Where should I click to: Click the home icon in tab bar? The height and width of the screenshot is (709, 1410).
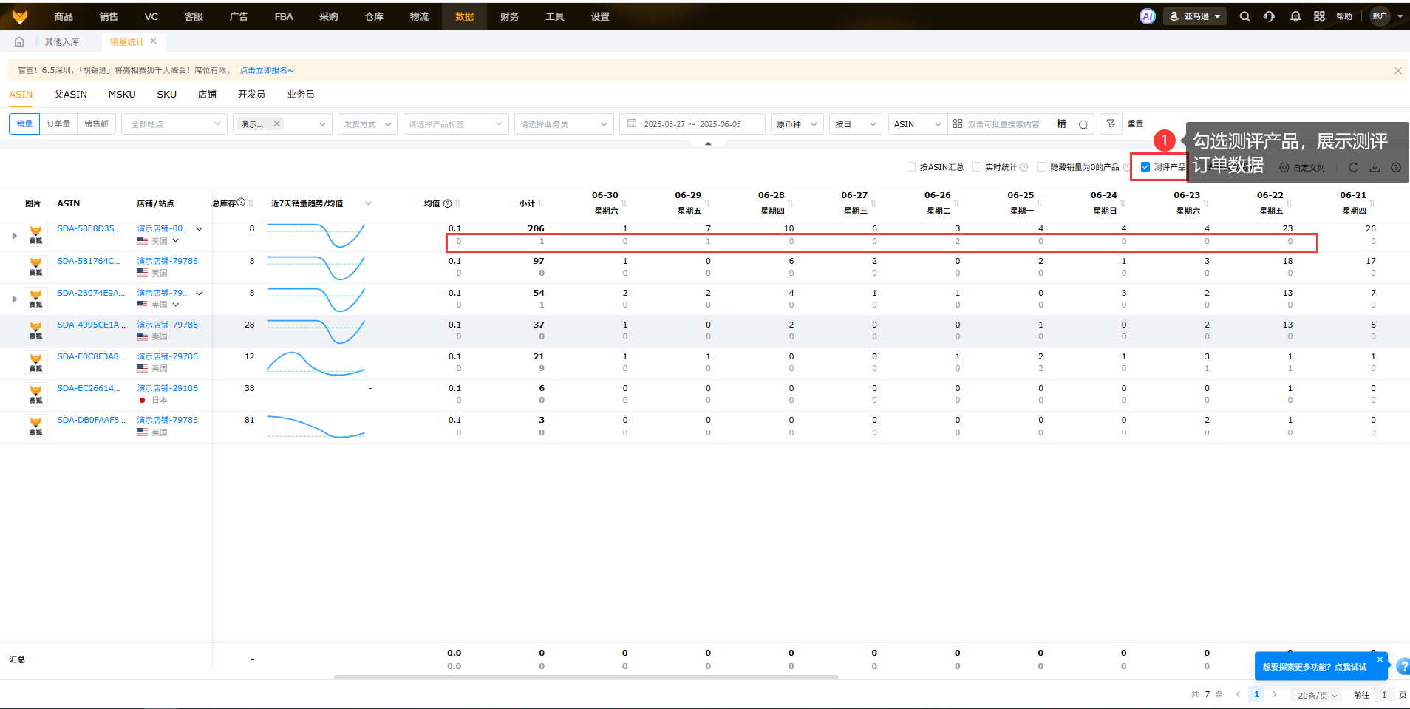point(19,42)
